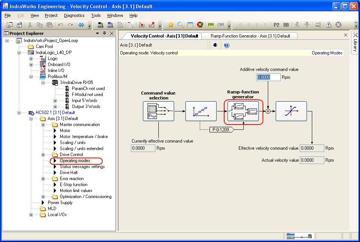
Task: Click the P2 phase indicator
Action: pyautogui.click(x=276, y=25)
